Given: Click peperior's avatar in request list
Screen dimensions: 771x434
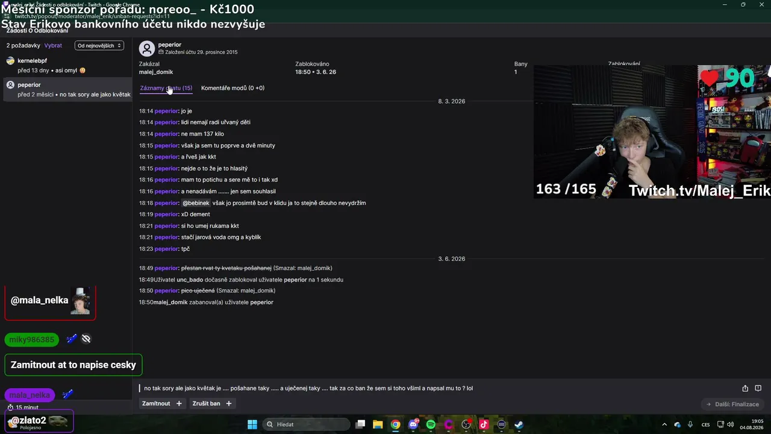Looking at the screenshot, I should tap(10, 85).
